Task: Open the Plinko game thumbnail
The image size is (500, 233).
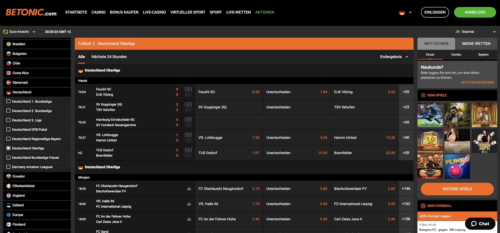Action: (457, 167)
